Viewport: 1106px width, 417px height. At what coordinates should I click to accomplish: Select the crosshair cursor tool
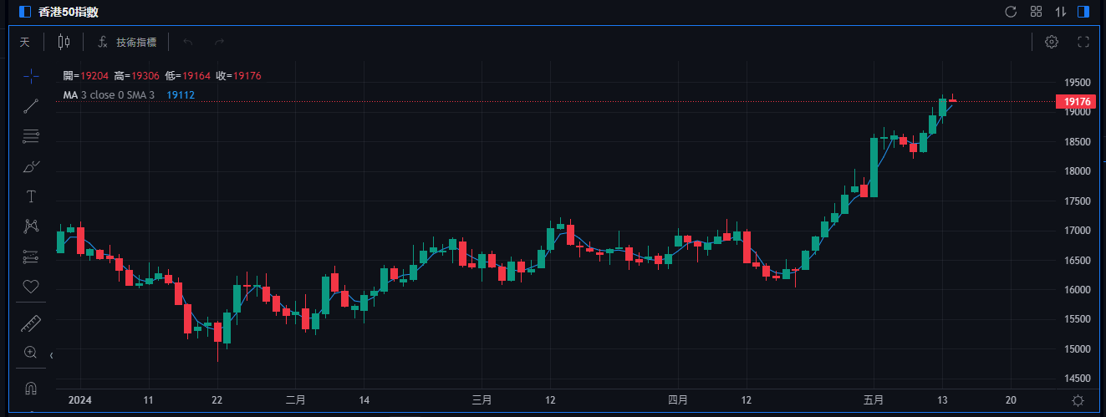coord(31,76)
